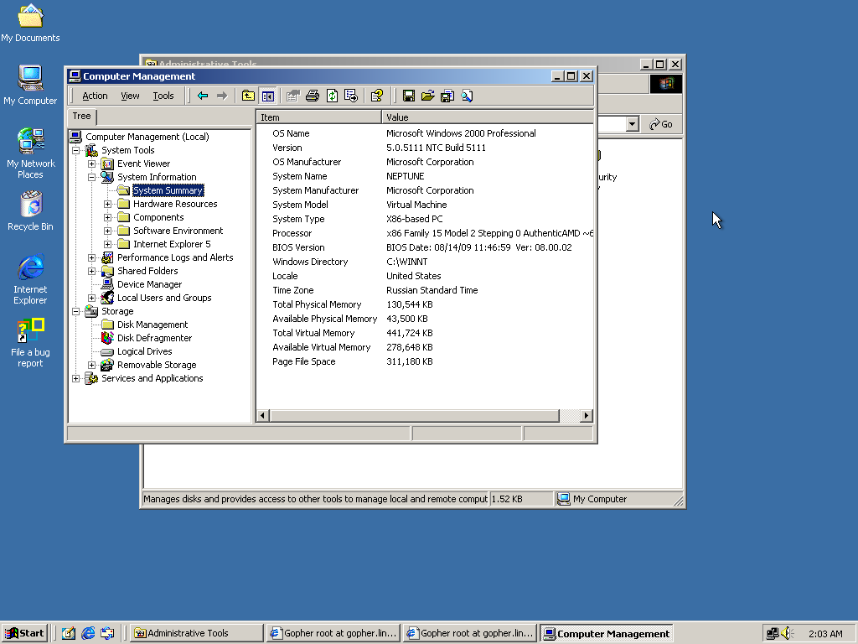Expand the Local Users and Groups node

pos(92,298)
